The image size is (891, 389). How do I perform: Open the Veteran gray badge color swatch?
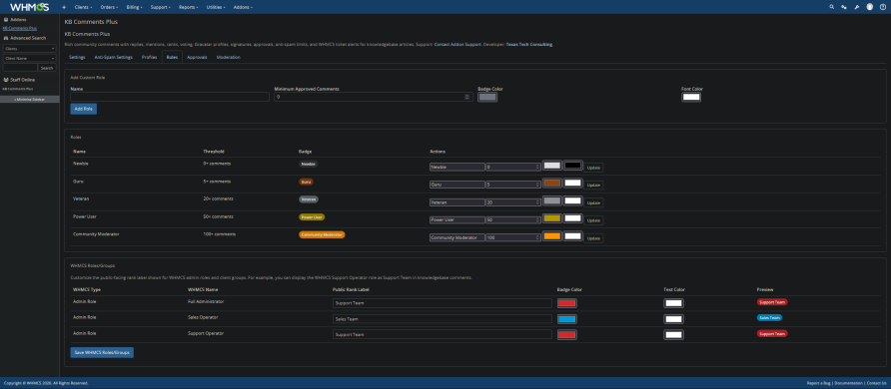(552, 200)
